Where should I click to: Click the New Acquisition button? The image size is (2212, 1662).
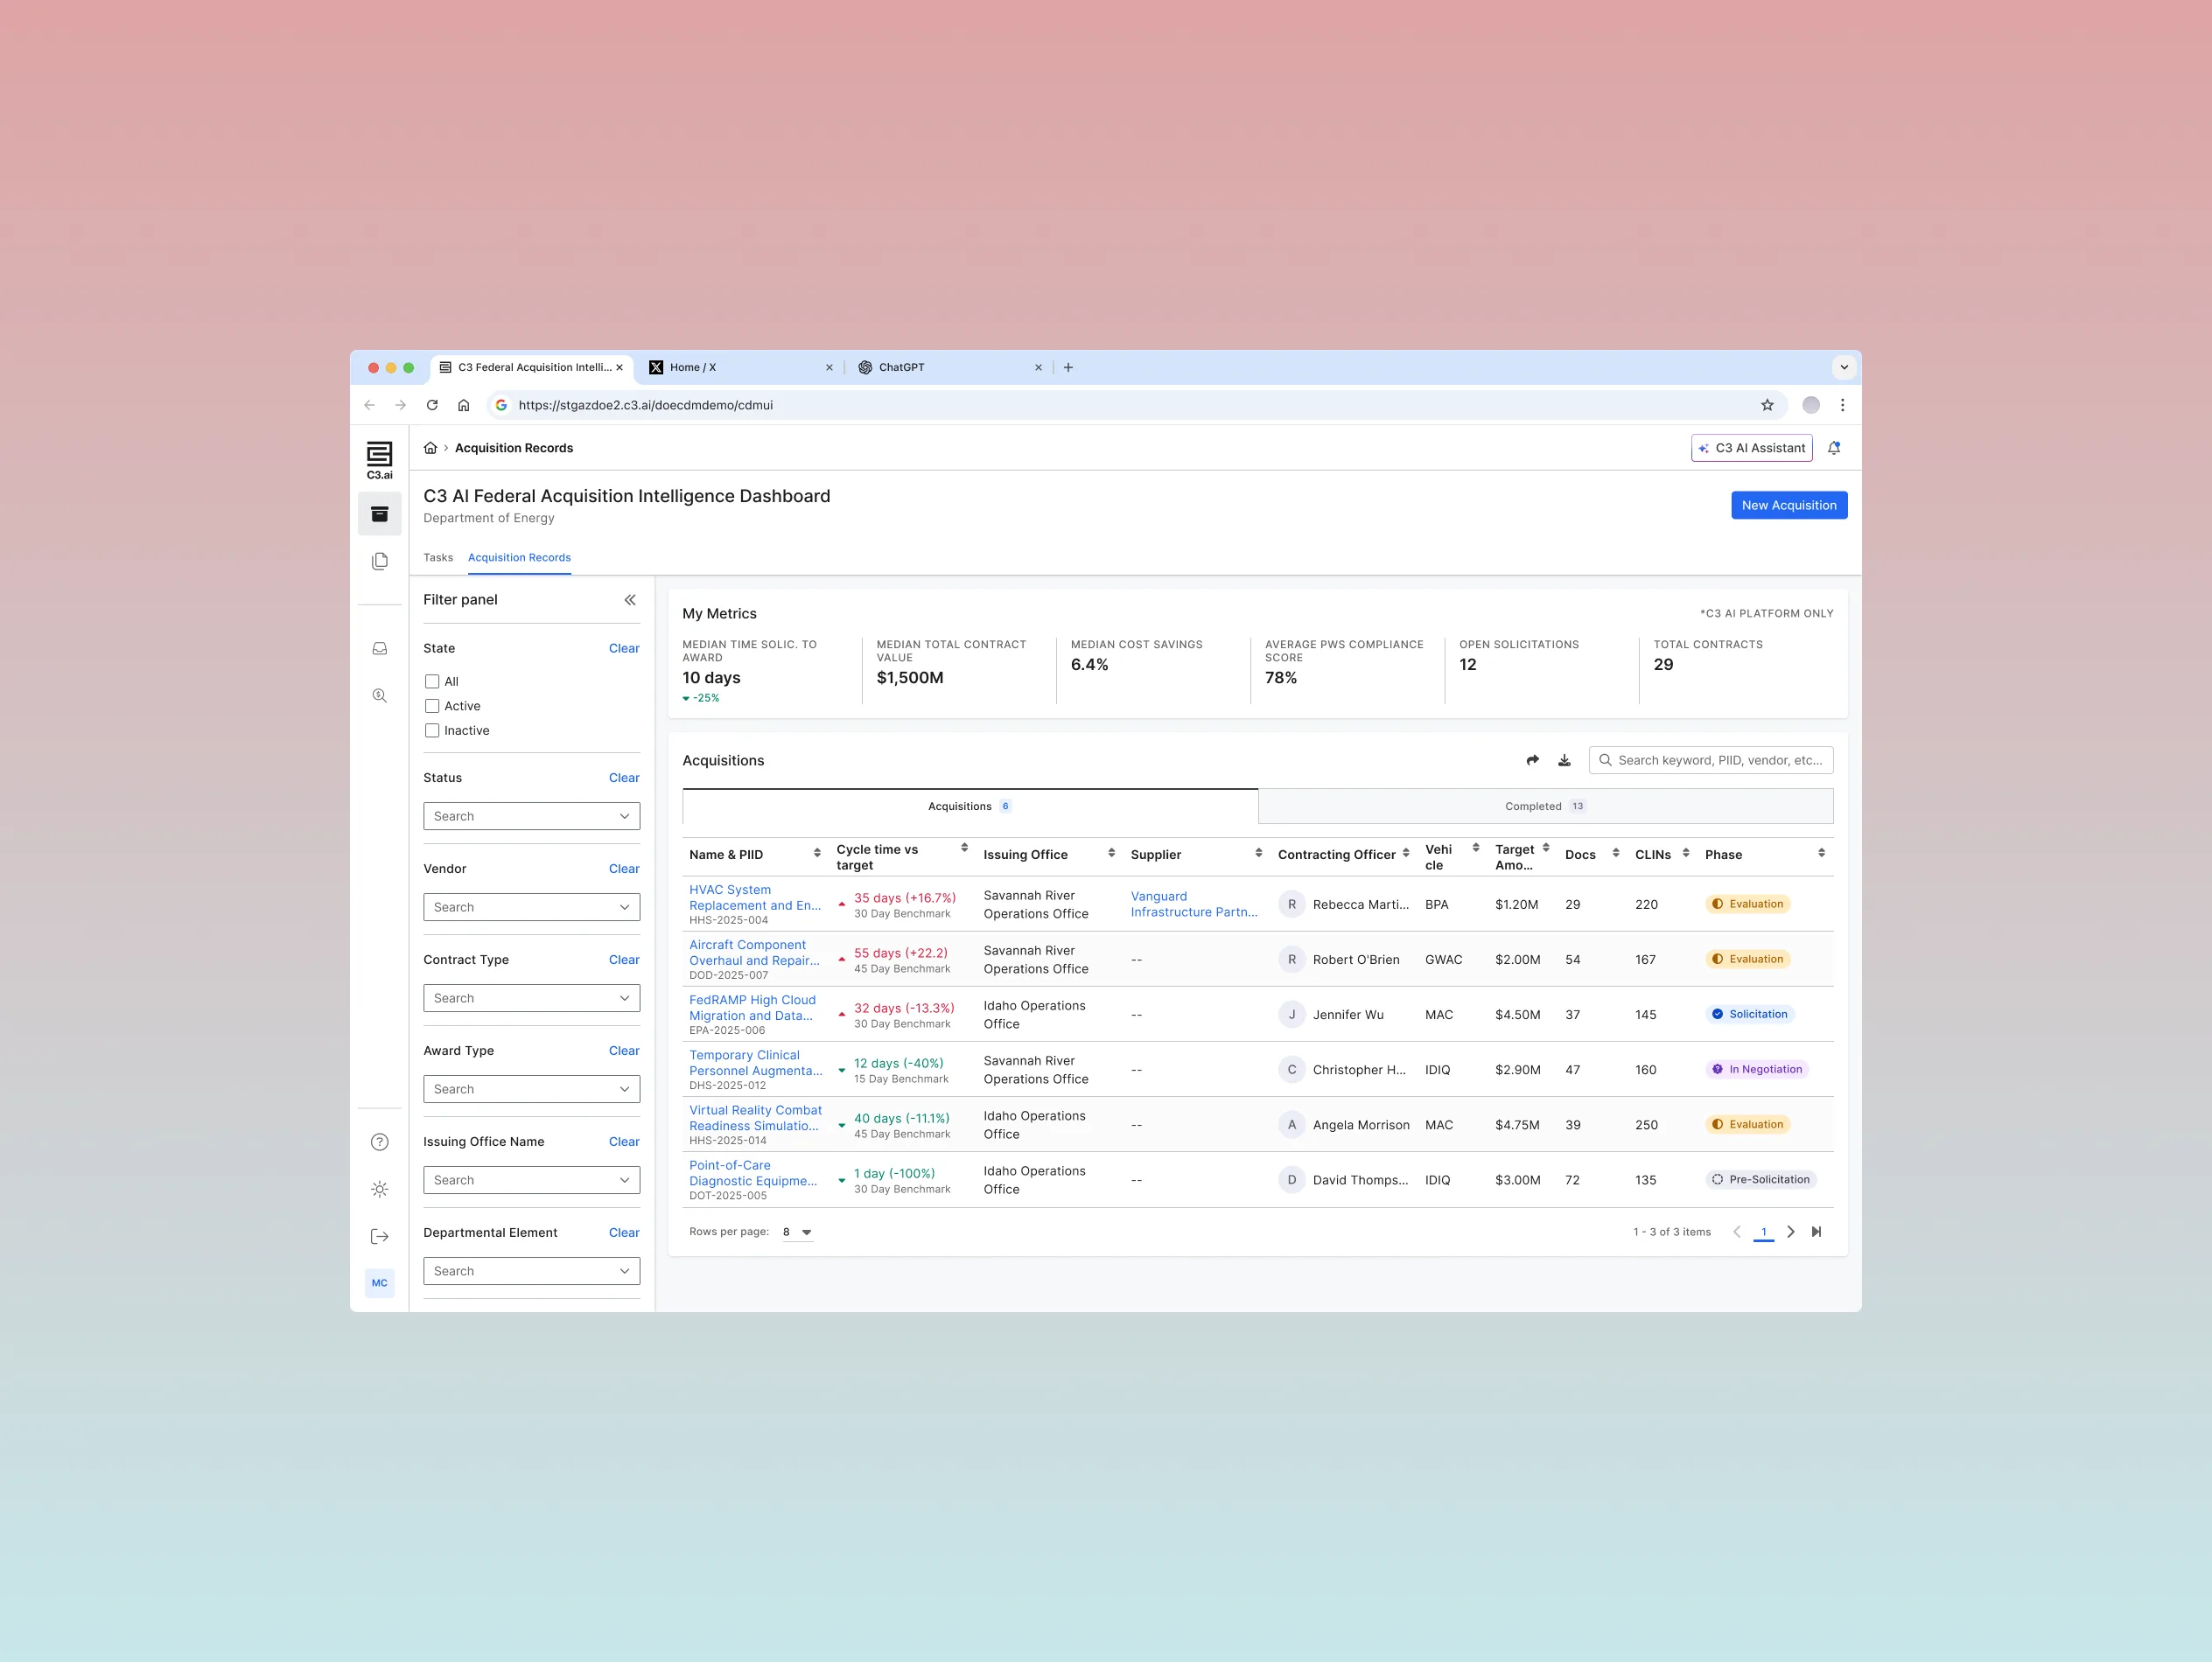coord(1789,505)
